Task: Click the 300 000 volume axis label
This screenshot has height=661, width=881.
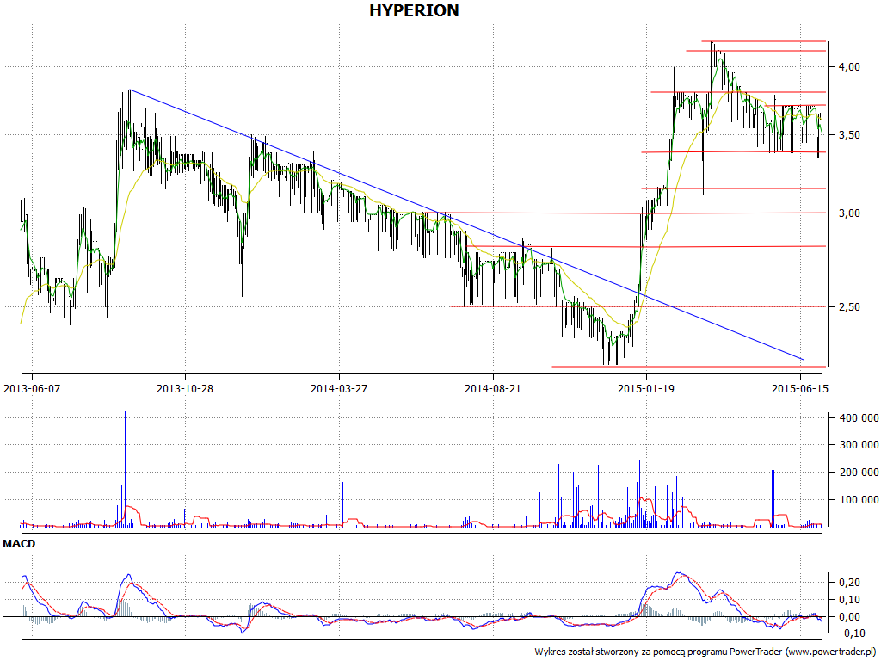Action: (859, 445)
